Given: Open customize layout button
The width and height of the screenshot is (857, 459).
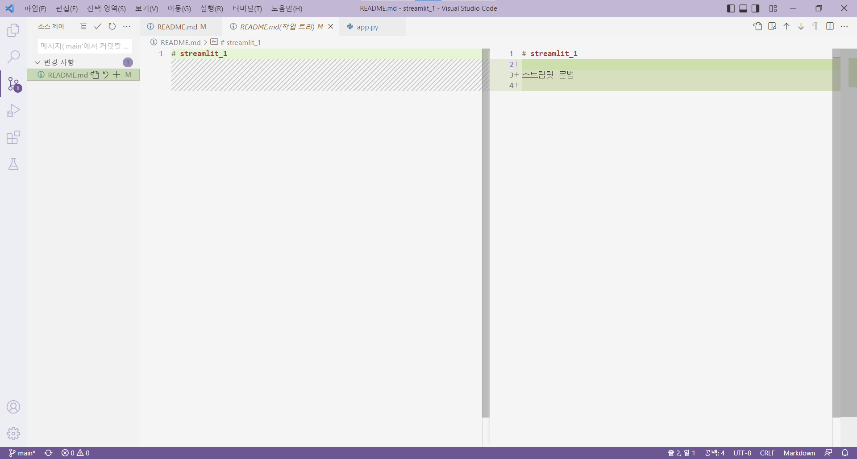Looking at the screenshot, I should (x=773, y=8).
